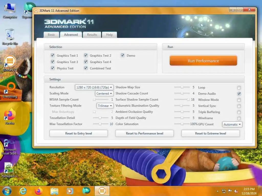Launch Windows Media Player from the taskbar
Viewport: 262px width, 196px height.
70,191
